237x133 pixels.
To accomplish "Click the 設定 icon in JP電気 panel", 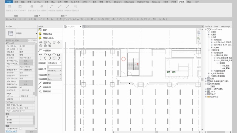I will click(x=40, y=30).
